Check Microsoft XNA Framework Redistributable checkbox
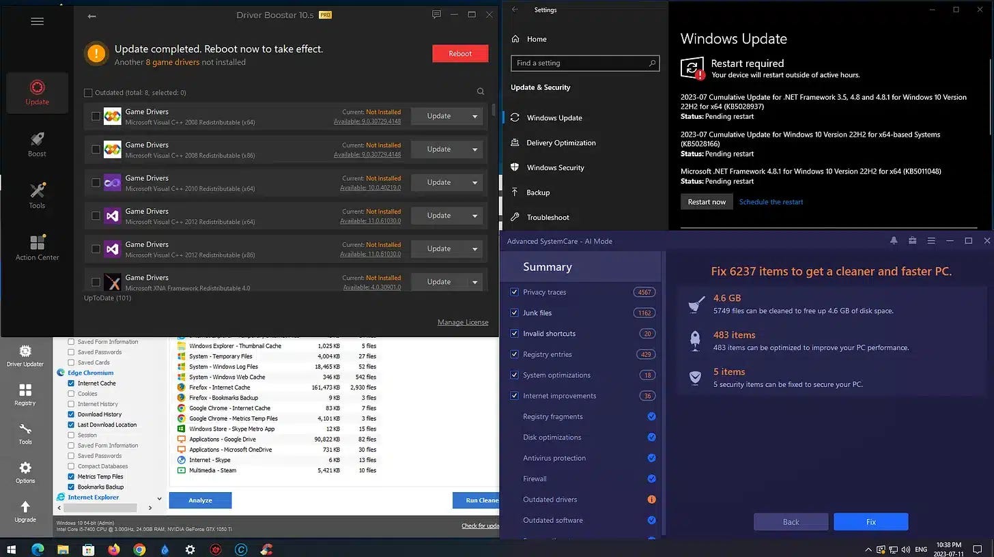This screenshot has height=557, width=994. coord(96,282)
